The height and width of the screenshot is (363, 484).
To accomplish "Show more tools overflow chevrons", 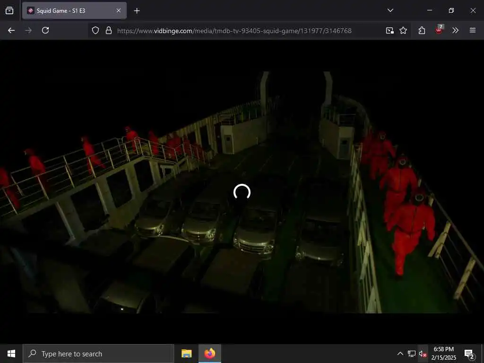I will [455, 30].
